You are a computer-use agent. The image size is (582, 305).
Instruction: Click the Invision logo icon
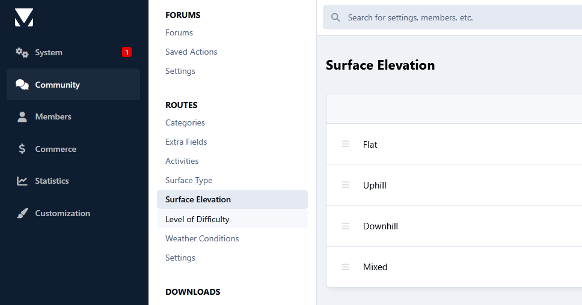pos(24,17)
